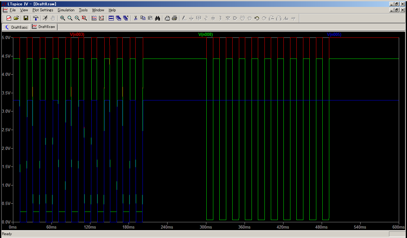
Task: Click the binoculars Find icon
Action: point(157,18)
